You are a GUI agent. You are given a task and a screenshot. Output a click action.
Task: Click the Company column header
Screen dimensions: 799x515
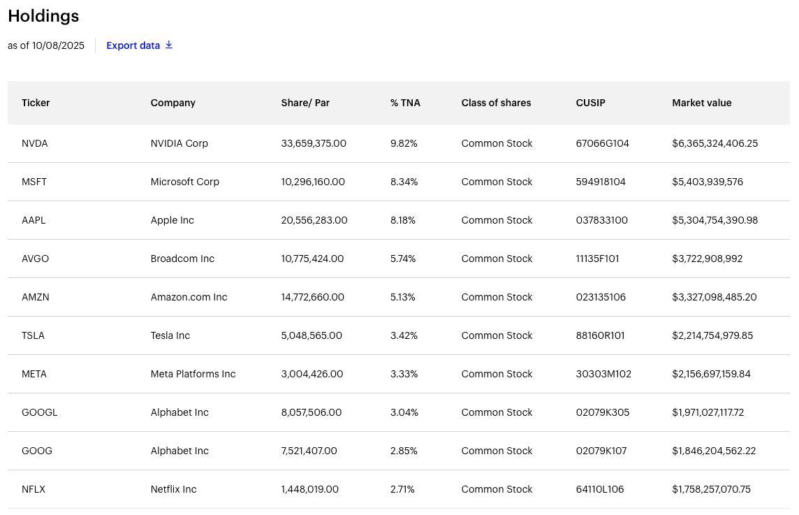173,103
